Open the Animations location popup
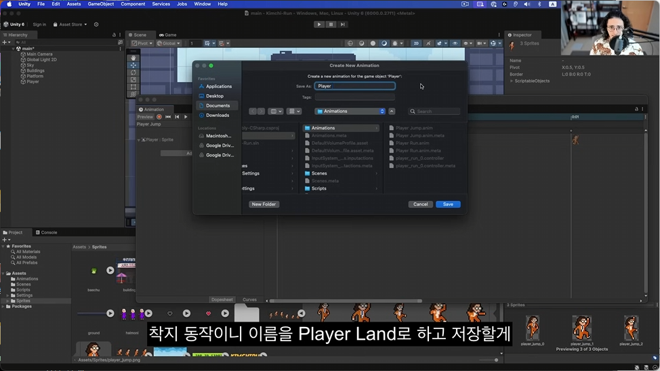This screenshot has height=371, width=660. pyautogui.click(x=350, y=112)
